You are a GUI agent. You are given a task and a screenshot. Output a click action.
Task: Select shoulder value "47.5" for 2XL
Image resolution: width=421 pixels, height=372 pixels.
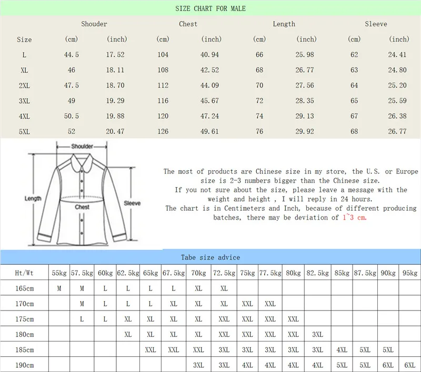click(72, 85)
